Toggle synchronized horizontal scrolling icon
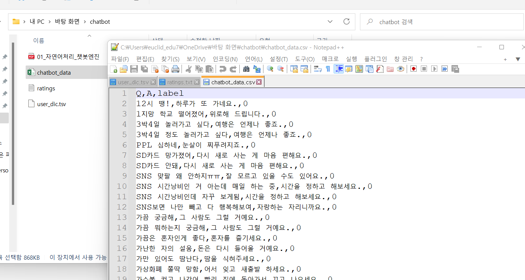 pyautogui.click(x=304, y=69)
